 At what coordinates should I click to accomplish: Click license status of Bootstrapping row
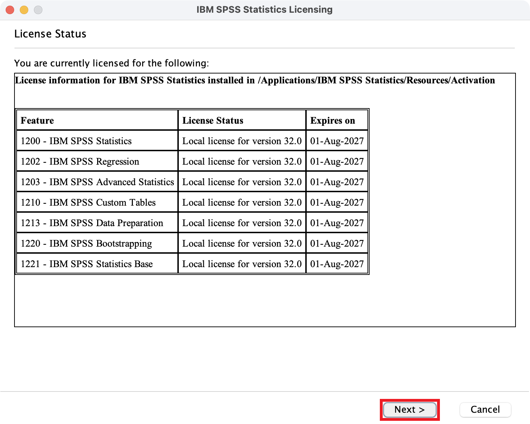242,243
